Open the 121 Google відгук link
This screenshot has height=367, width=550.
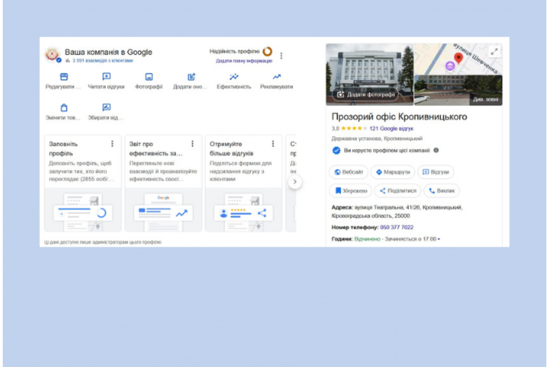(x=391, y=128)
